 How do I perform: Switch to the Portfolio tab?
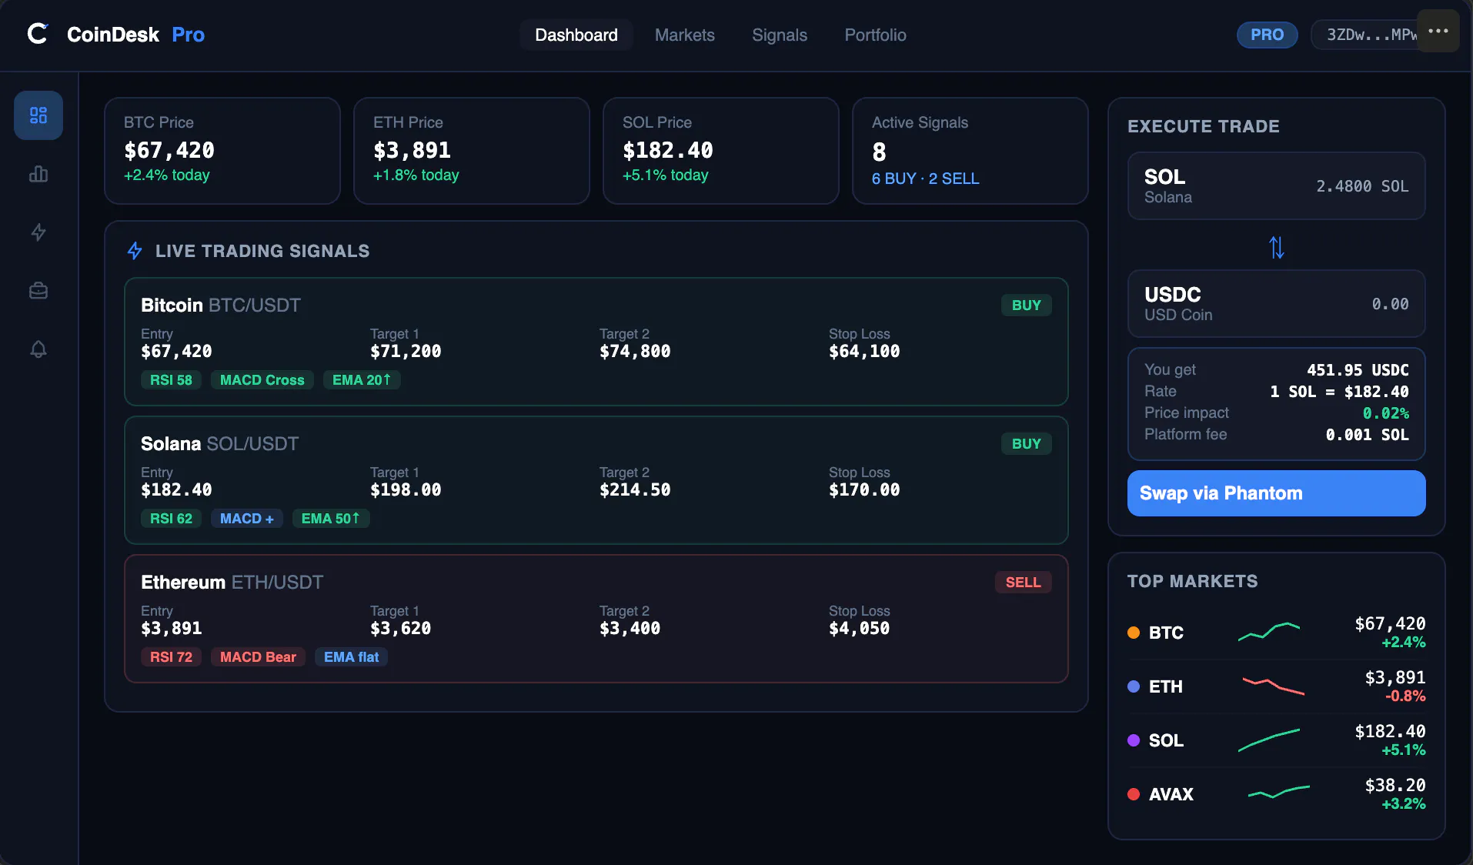[876, 35]
